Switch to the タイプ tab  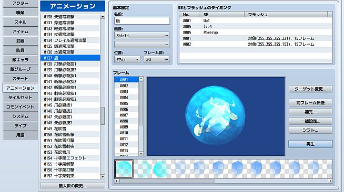pos(21,125)
